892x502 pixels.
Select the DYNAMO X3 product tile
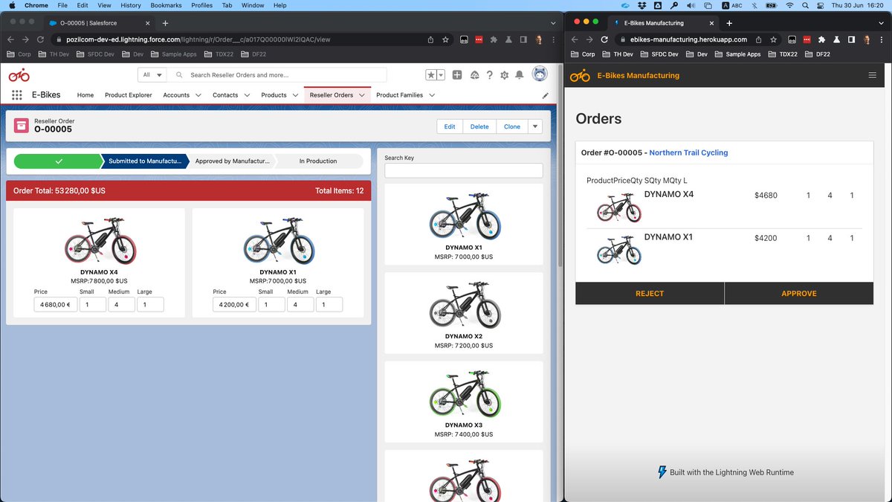[x=464, y=401]
